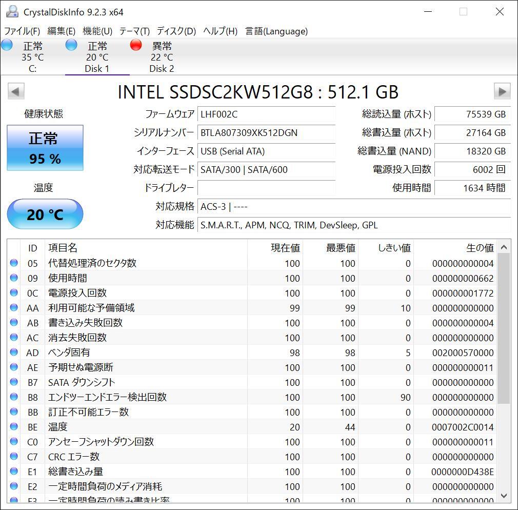
Task: Click the scroll down arrow in attribute list
Action: (x=504, y=496)
